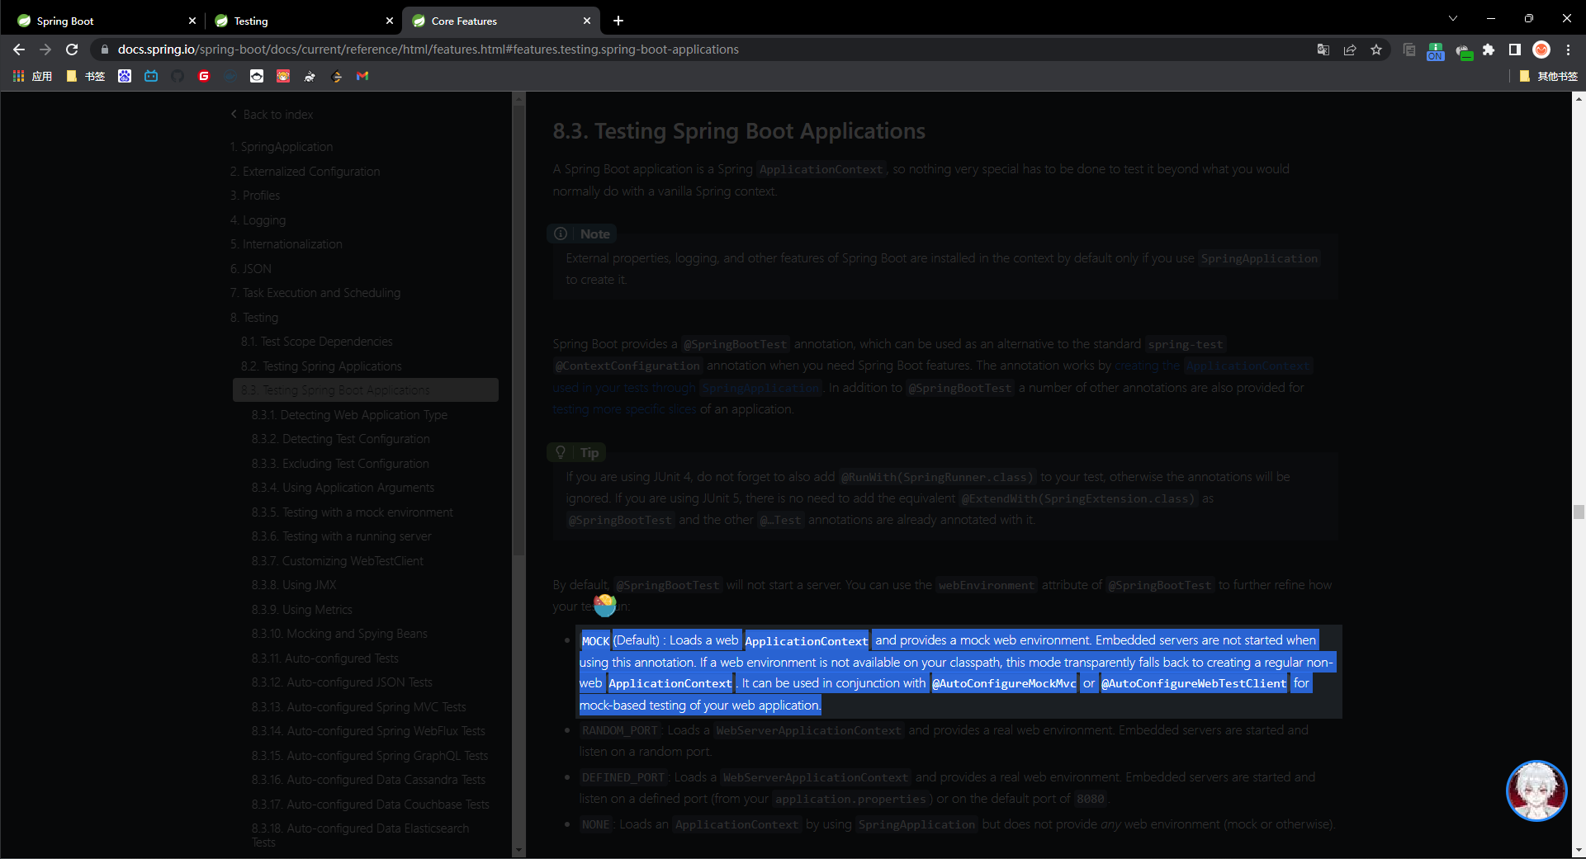Open the pink cartoon face bookmark icon
Image resolution: width=1586 pixels, height=859 pixels.
(283, 76)
